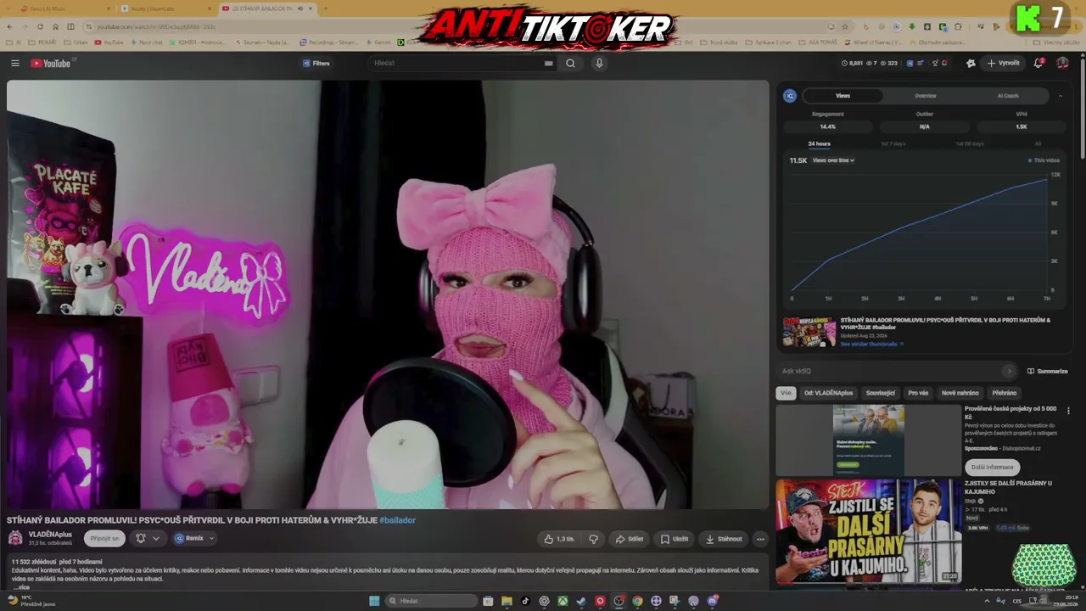Click the #bailador hashtag link

coord(397,520)
